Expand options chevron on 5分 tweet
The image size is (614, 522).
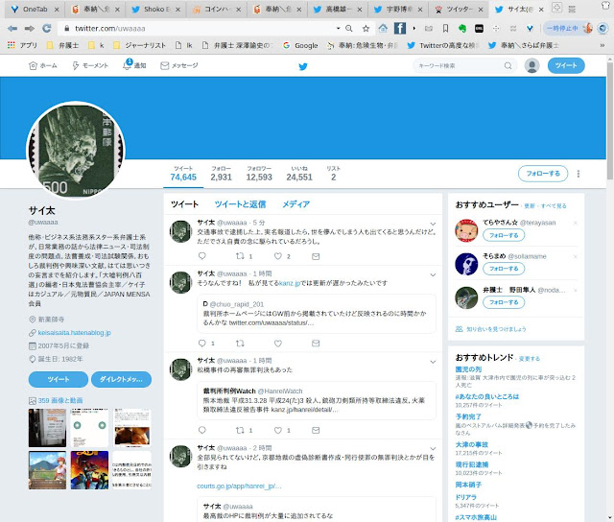click(433, 224)
